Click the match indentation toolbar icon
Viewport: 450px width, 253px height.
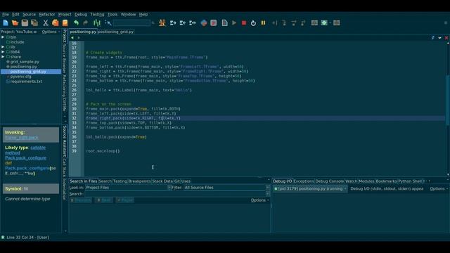[192, 22]
